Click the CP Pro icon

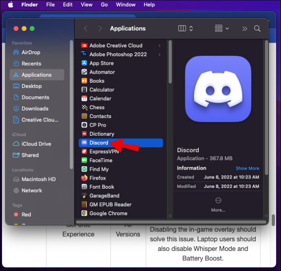click(84, 125)
